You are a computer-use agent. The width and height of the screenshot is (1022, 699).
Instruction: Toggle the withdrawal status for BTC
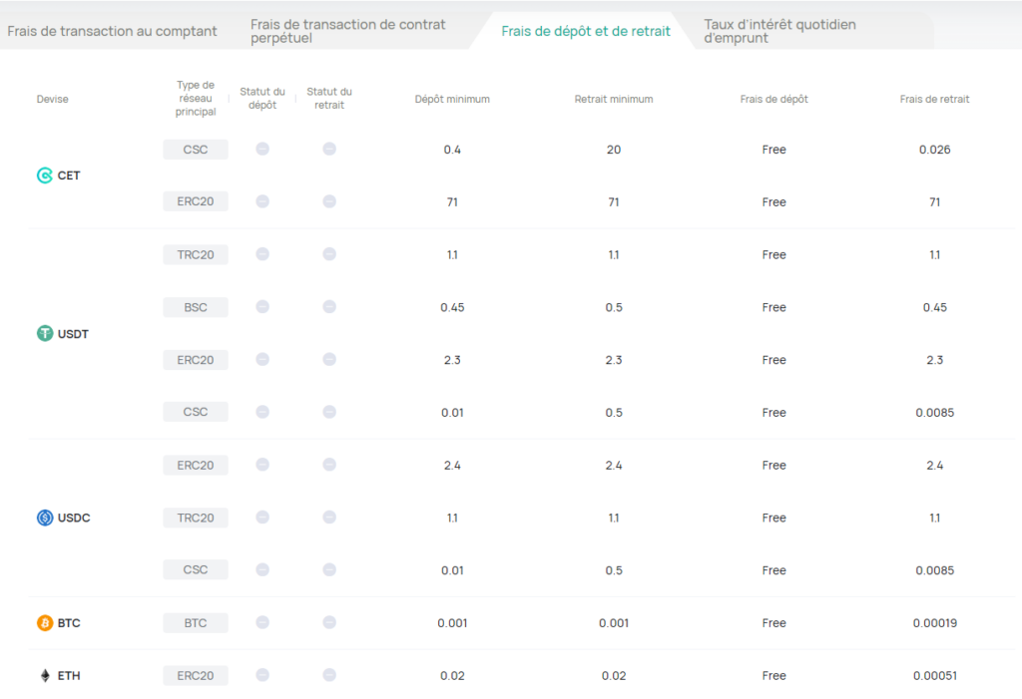(328, 622)
